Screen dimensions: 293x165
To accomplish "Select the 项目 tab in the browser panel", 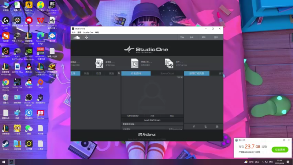I will (99, 73).
